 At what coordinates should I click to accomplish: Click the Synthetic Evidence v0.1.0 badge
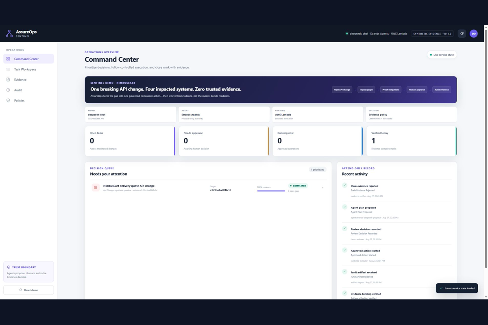coord(432,34)
